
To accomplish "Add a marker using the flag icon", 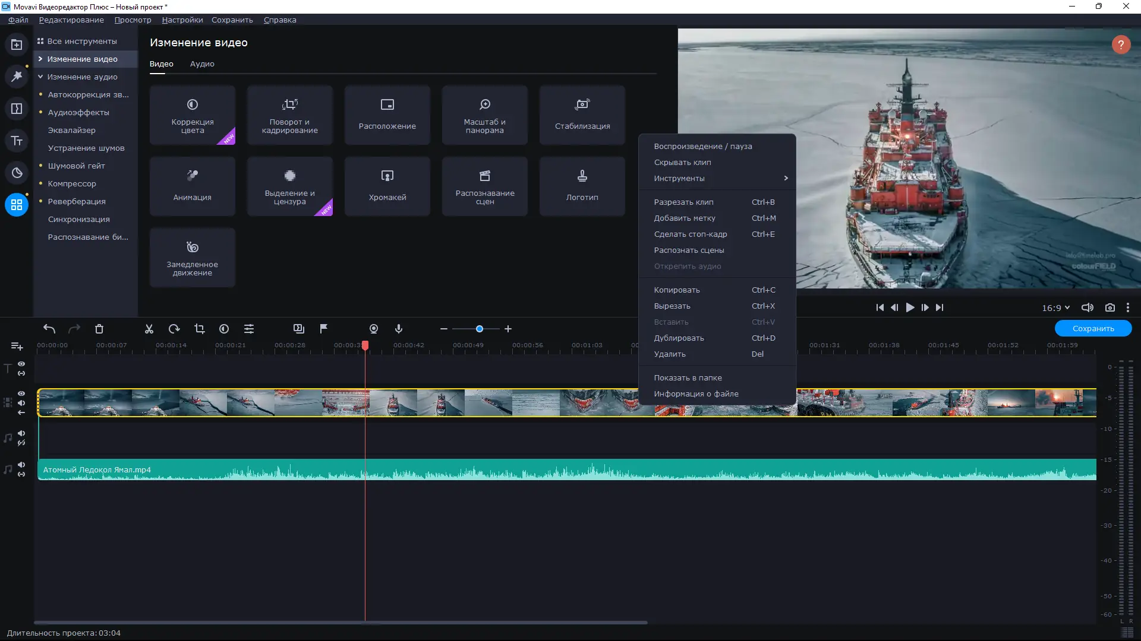I will (323, 329).
